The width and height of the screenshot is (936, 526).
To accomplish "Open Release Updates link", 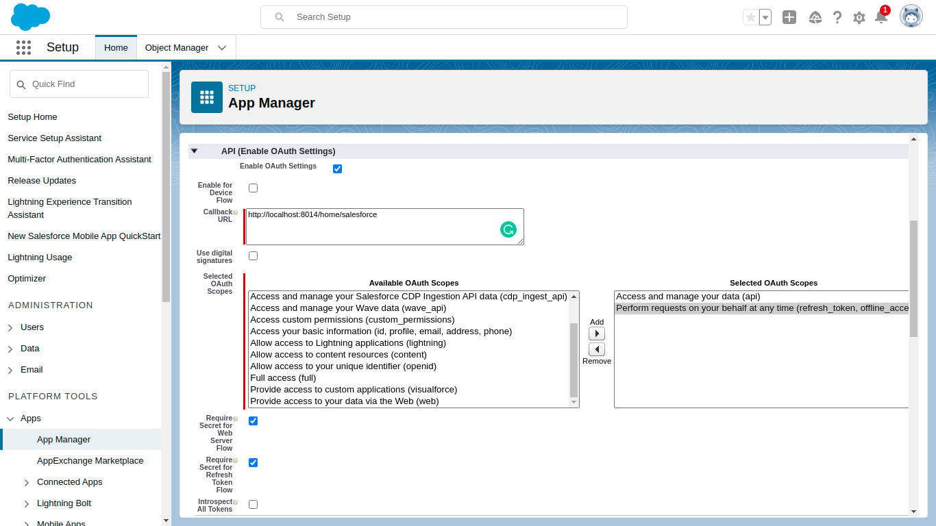I will pos(42,181).
